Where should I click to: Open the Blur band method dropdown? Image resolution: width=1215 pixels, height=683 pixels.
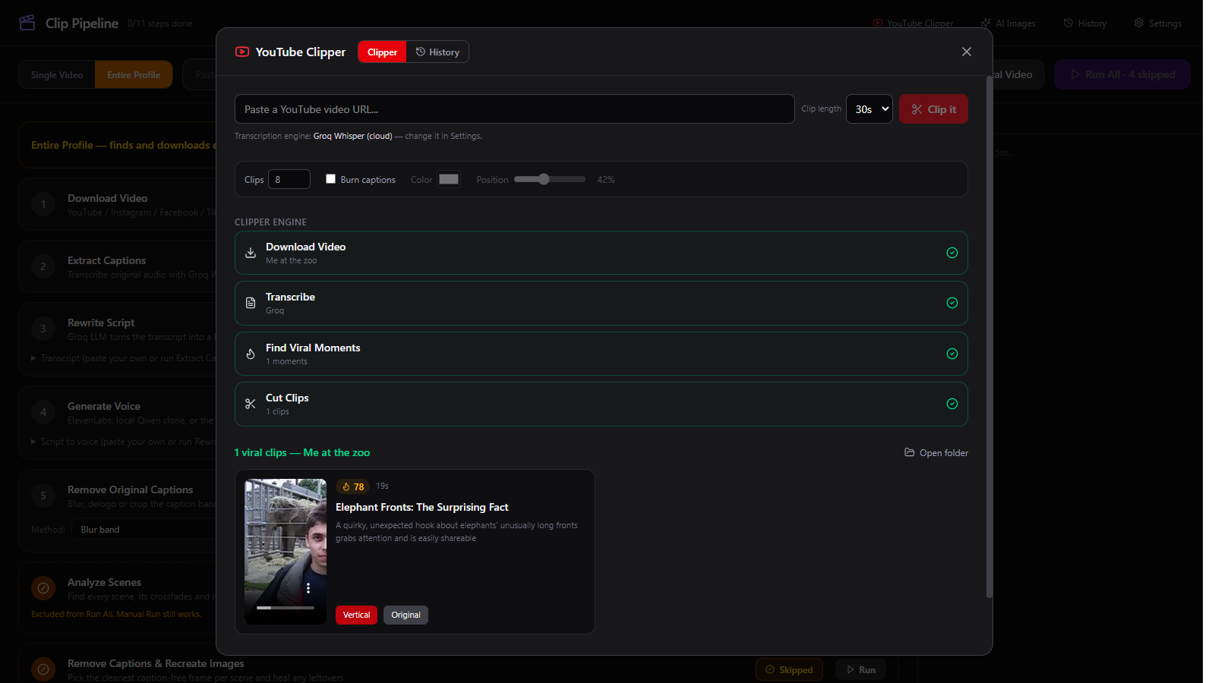click(x=144, y=530)
